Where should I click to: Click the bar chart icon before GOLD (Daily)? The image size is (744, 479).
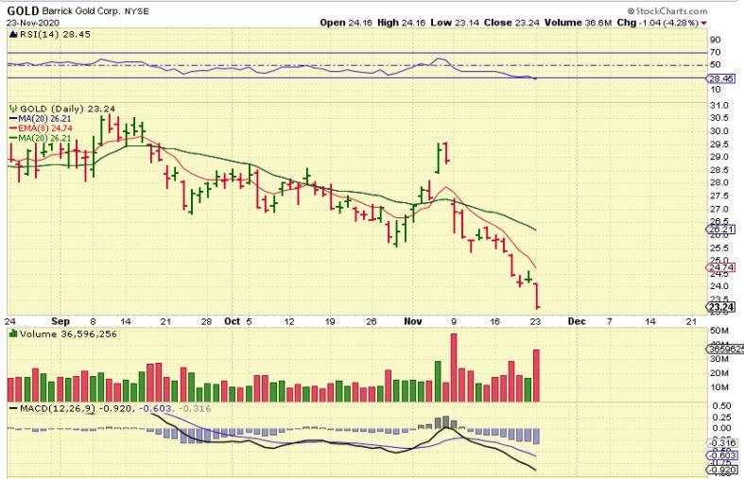pos(13,109)
